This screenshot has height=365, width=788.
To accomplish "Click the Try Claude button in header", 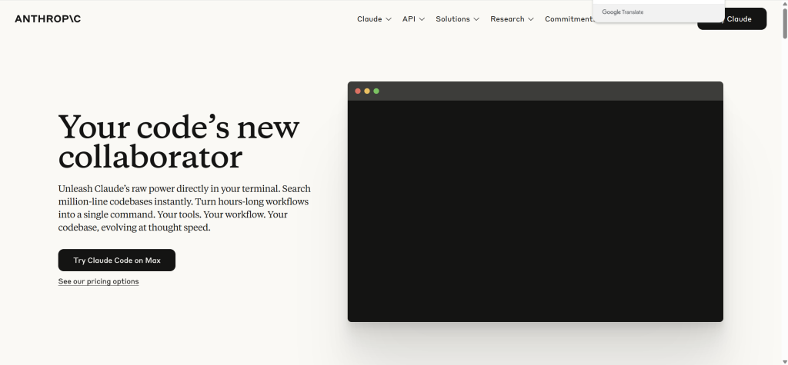I will [732, 19].
